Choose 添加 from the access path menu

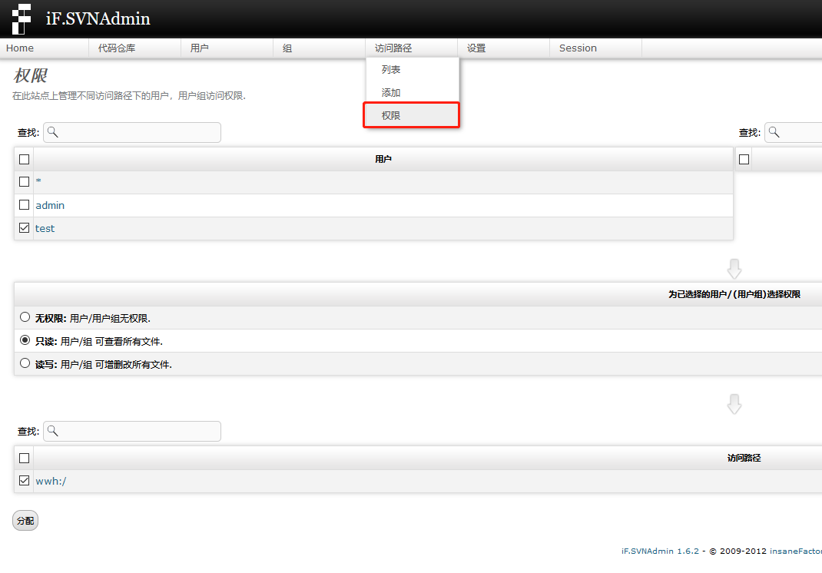[x=391, y=93]
